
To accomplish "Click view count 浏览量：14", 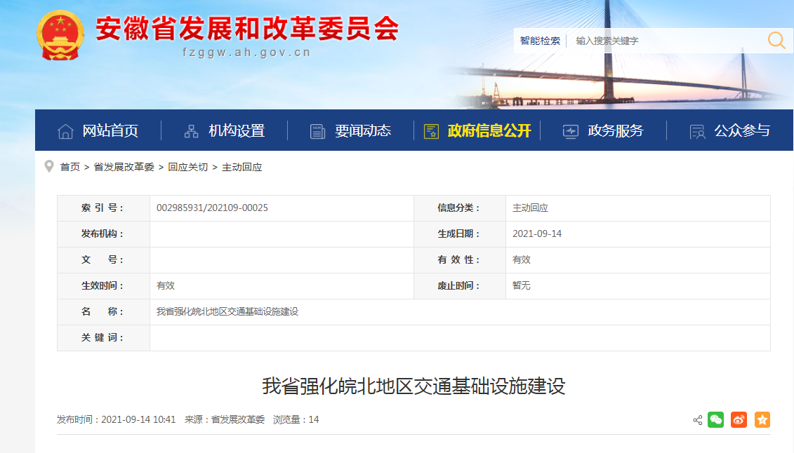I will [296, 419].
